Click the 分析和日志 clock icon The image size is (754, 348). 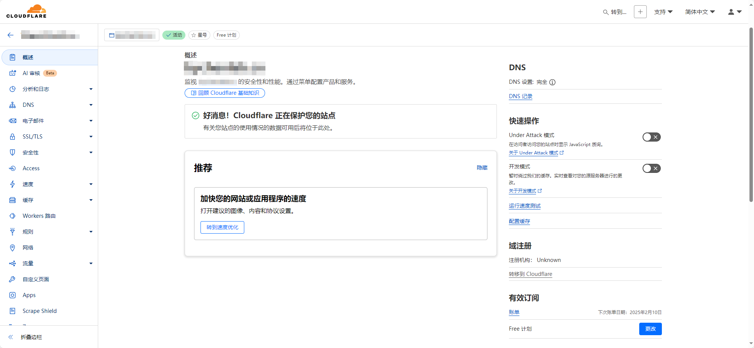pos(12,89)
